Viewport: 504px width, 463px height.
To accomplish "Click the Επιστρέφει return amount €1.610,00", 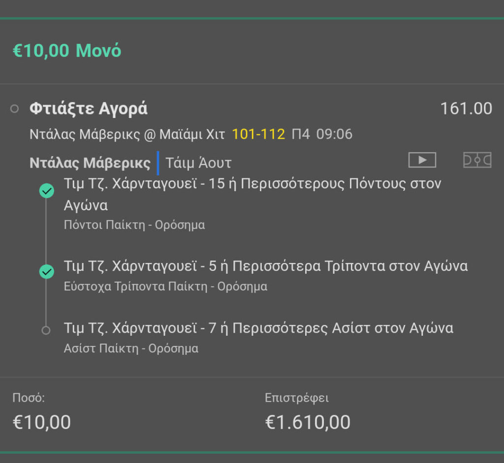I will [308, 422].
